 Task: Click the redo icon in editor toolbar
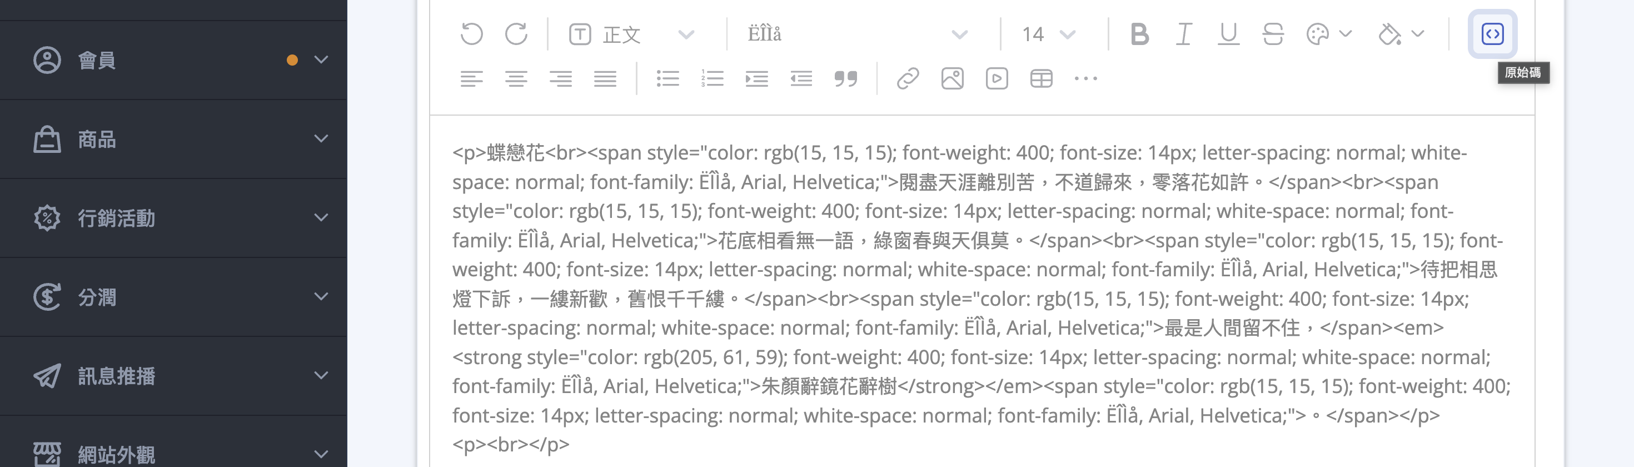click(516, 34)
